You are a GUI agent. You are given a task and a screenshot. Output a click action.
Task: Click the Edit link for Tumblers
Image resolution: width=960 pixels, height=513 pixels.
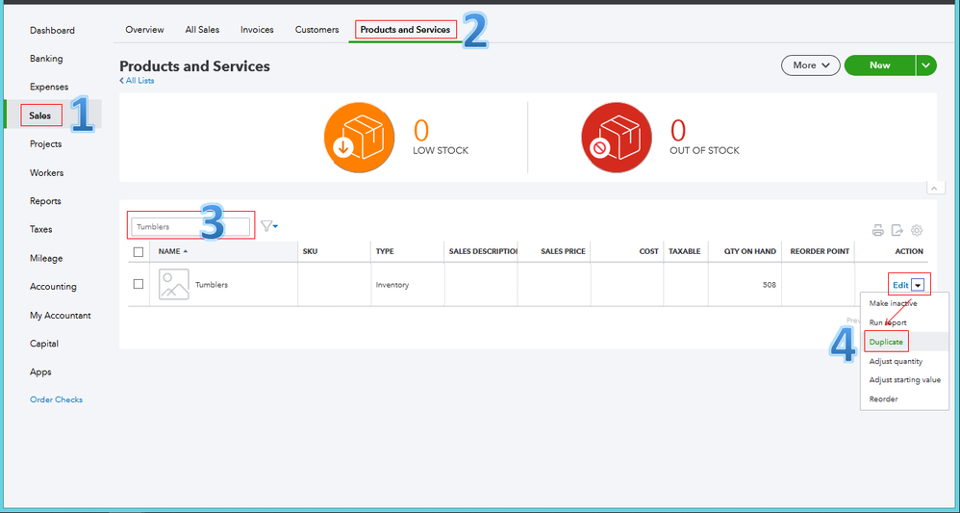pos(900,285)
